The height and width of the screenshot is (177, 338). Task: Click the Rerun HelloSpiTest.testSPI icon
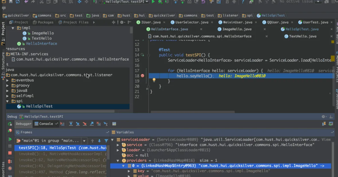(10, 124)
